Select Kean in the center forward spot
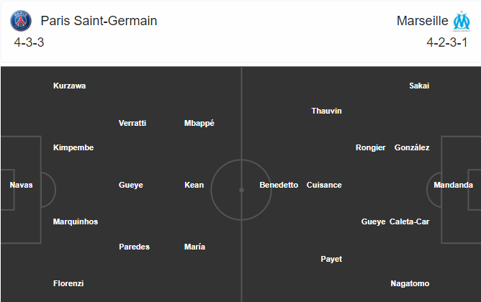This screenshot has width=481, height=302. [194, 185]
